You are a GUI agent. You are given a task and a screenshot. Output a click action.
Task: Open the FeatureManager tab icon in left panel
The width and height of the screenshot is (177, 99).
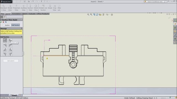coord(1,17)
